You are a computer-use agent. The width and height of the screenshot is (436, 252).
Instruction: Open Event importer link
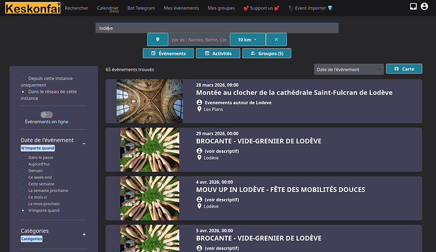[310, 8]
